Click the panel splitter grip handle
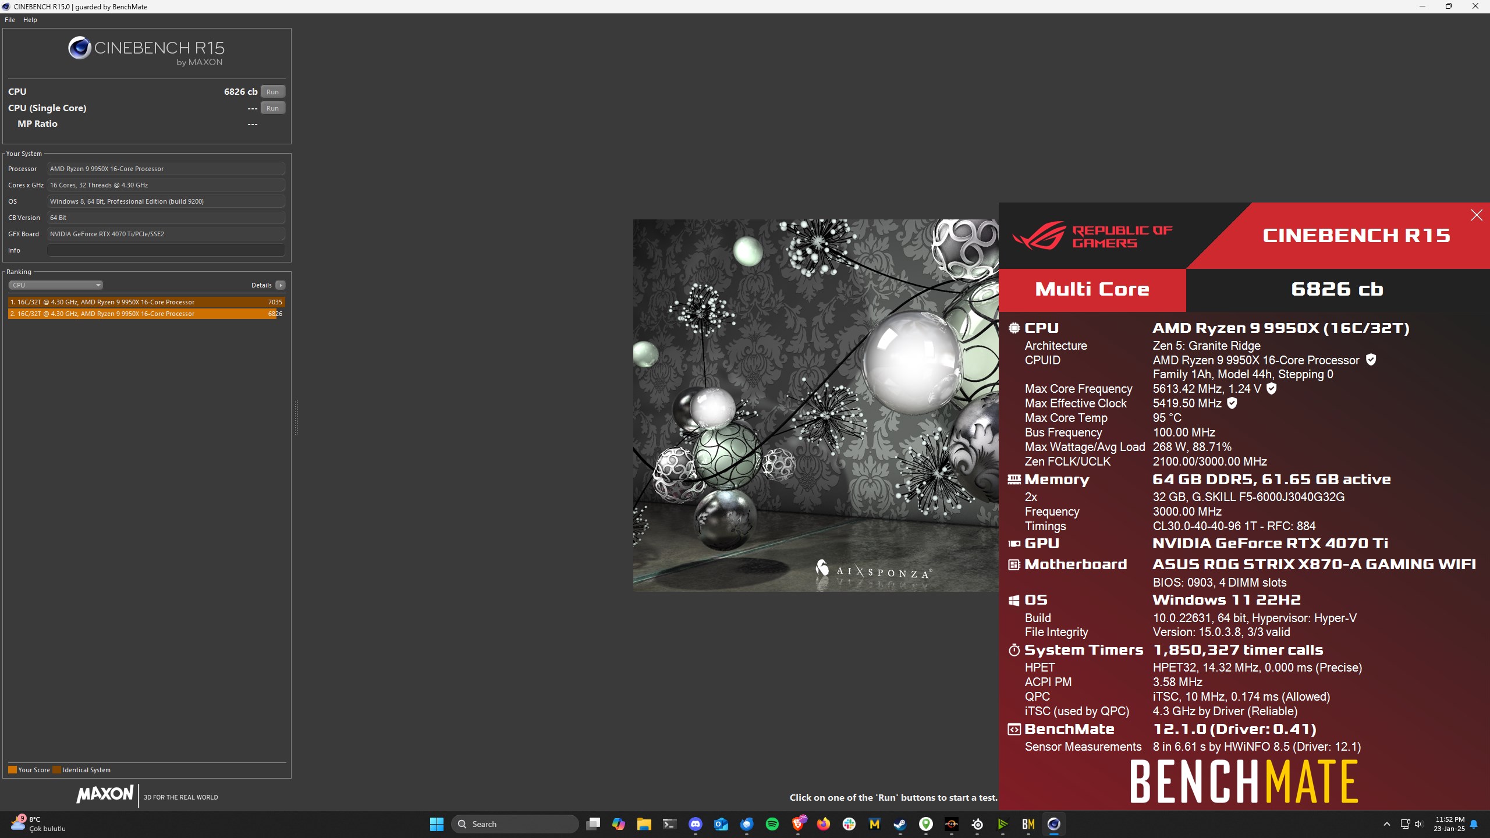 tap(296, 417)
